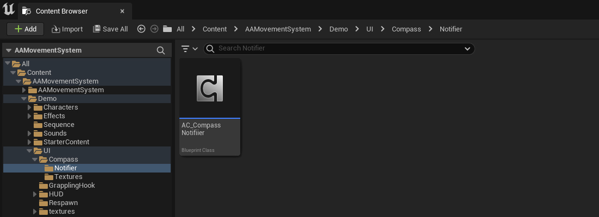Click the folder icon before All breadcrumb
The height and width of the screenshot is (217, 599).
click(x=167, y=29)
